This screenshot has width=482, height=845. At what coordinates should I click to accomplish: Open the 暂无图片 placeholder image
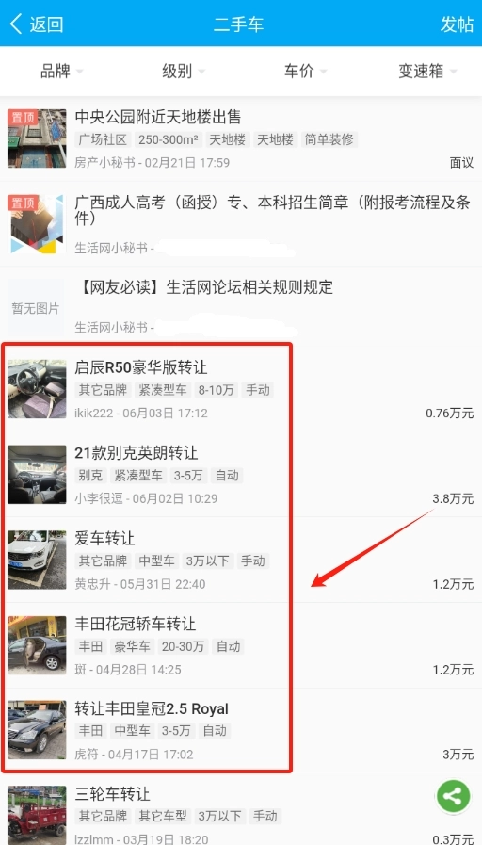click(x=36, y=308)
